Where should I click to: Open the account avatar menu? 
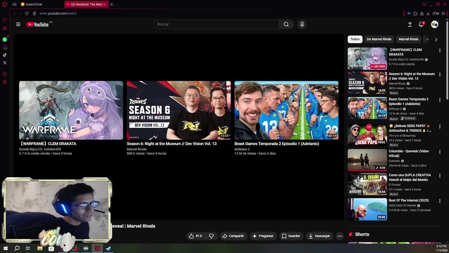tap(435, 24)
